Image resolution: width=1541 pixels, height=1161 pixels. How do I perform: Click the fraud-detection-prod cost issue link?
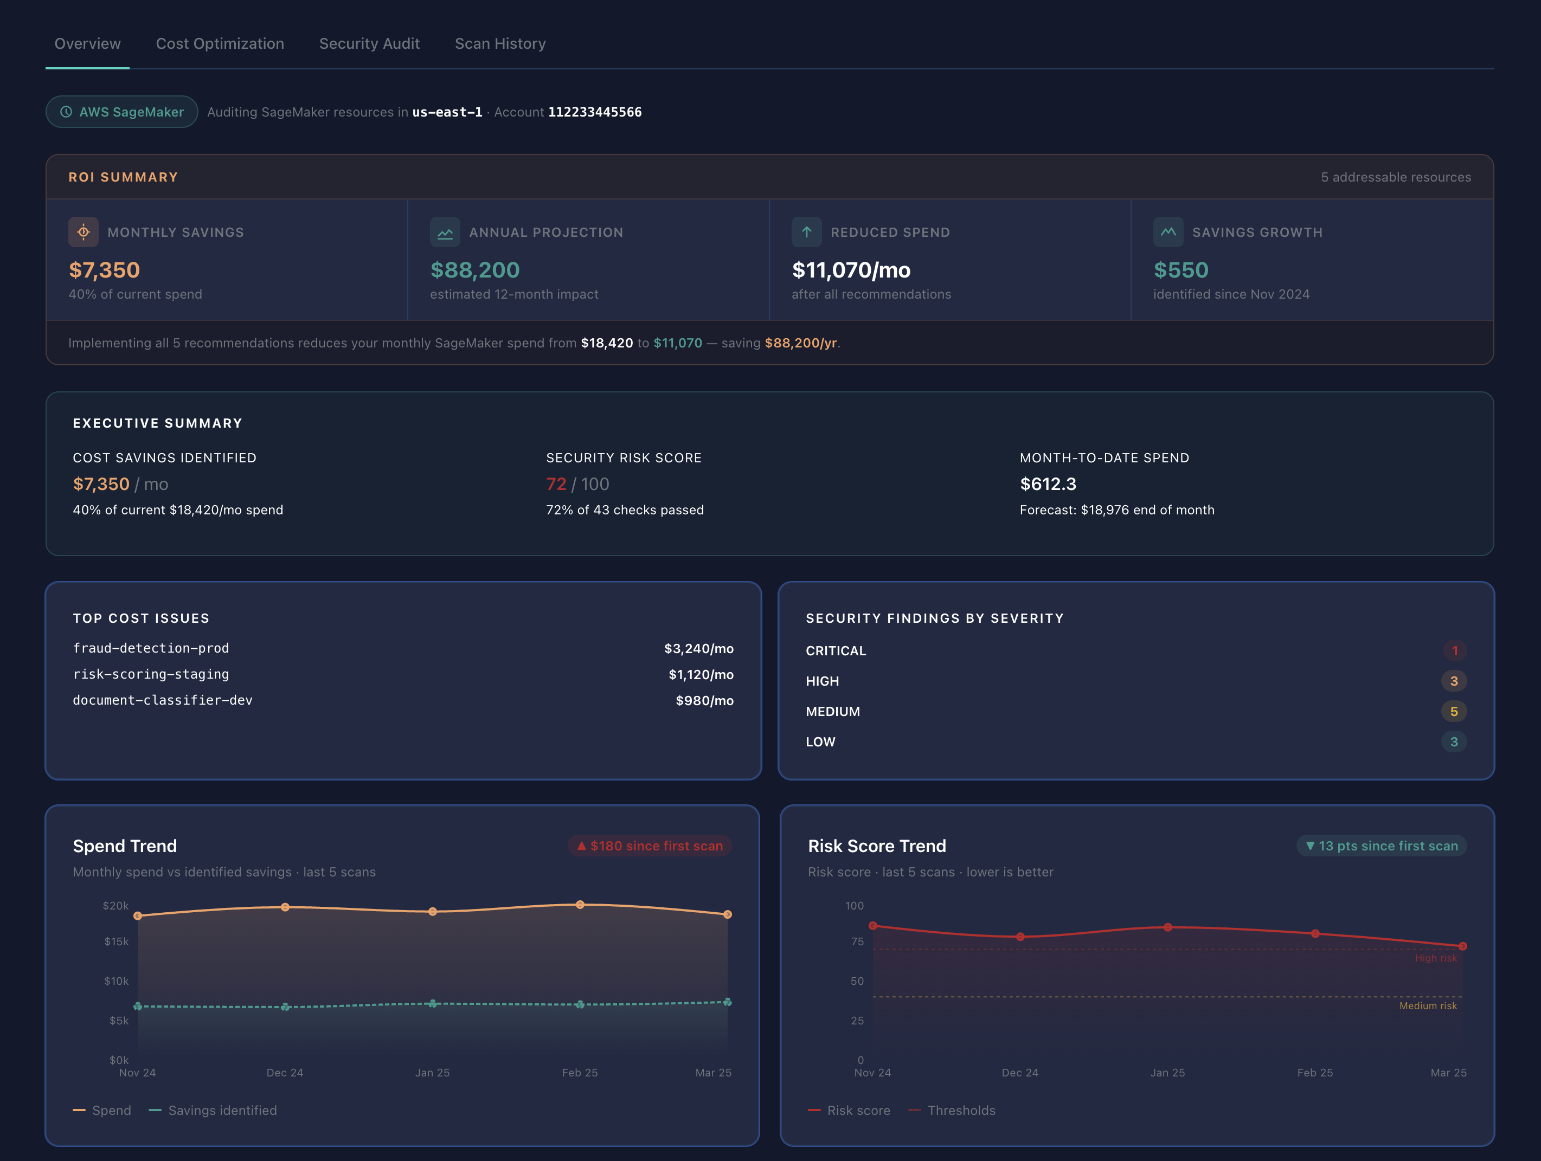[151, 648]
